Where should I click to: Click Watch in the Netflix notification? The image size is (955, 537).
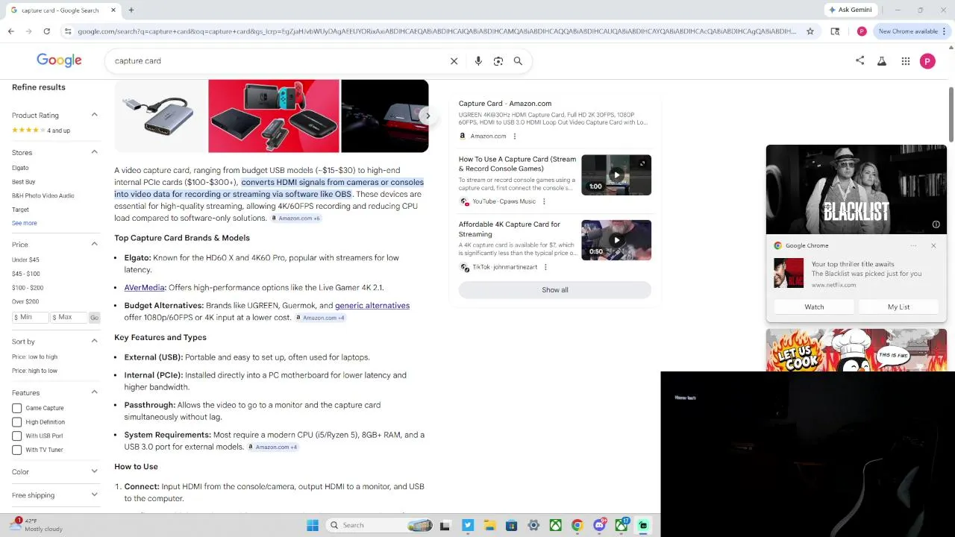(x=814, y=307)
